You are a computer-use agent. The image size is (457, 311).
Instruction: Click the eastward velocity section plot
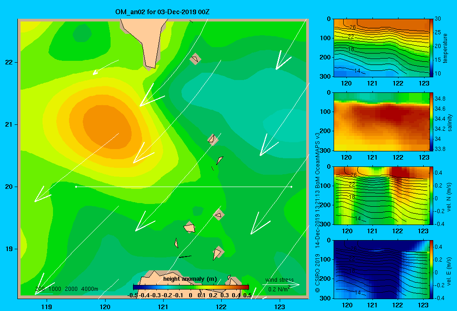[x=382, y=269]
